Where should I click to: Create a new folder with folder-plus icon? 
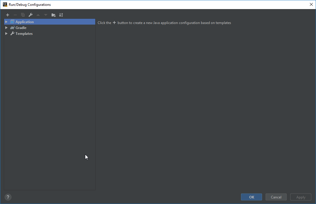point(53,15)
